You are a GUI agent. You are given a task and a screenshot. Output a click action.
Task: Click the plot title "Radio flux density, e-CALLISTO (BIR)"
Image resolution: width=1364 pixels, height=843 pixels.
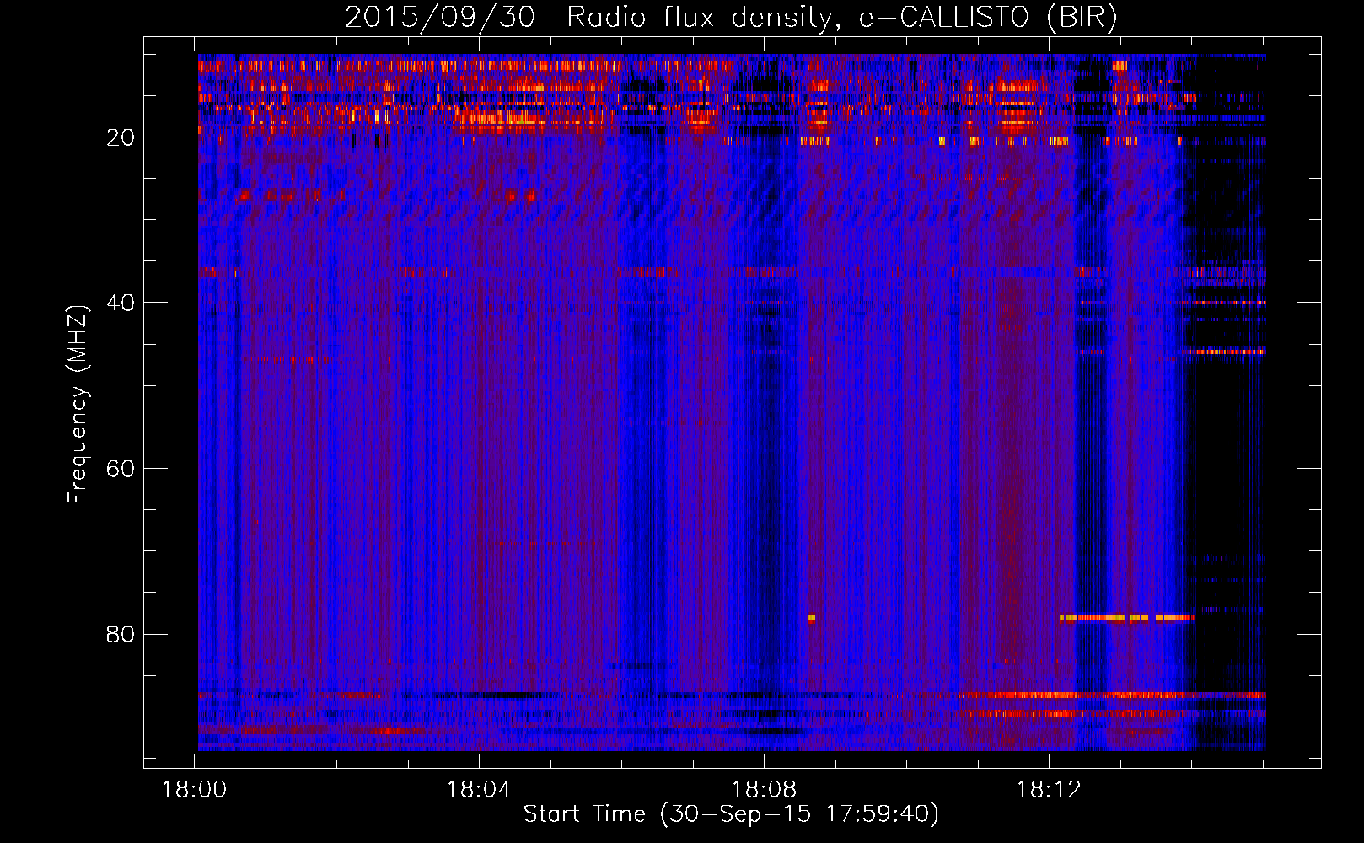click(x=841, y=17)
